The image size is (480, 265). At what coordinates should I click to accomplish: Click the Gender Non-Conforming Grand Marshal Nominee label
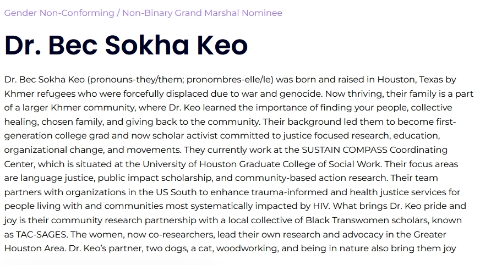pos(143,13)
